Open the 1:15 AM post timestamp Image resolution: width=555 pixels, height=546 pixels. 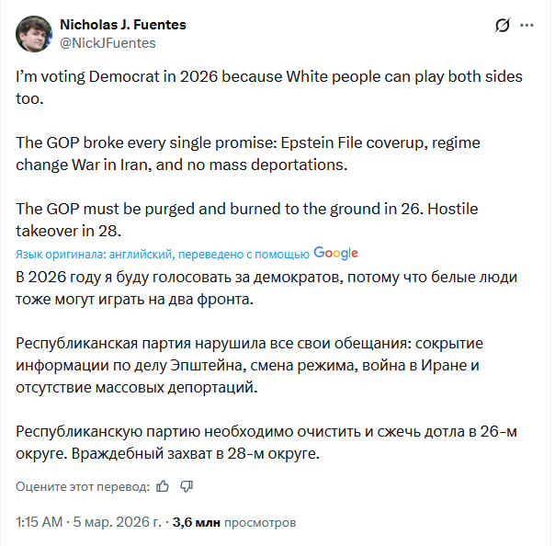pos(39,522)
